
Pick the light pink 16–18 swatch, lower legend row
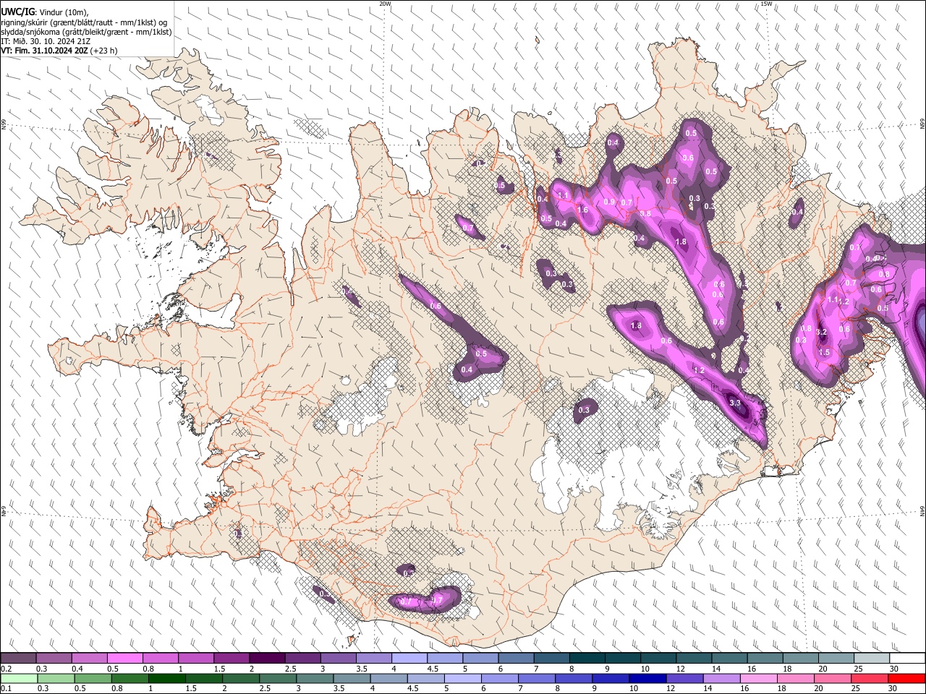tap(759, 678)
